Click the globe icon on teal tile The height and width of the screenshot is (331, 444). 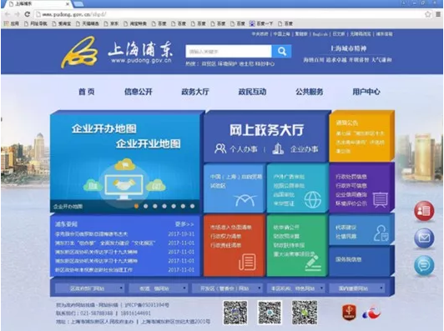[x=313, y=199]
